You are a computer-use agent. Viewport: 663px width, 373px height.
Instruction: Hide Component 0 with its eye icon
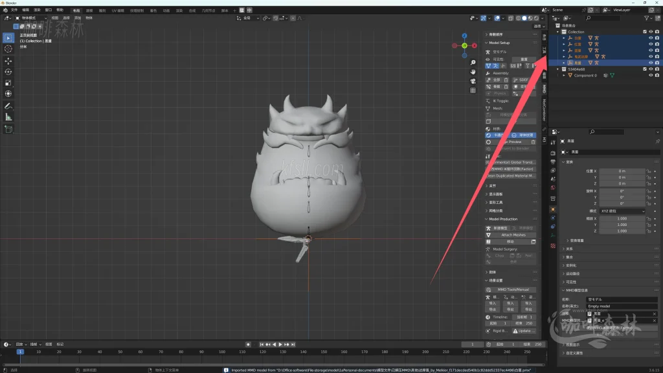[x=651, y=76]
